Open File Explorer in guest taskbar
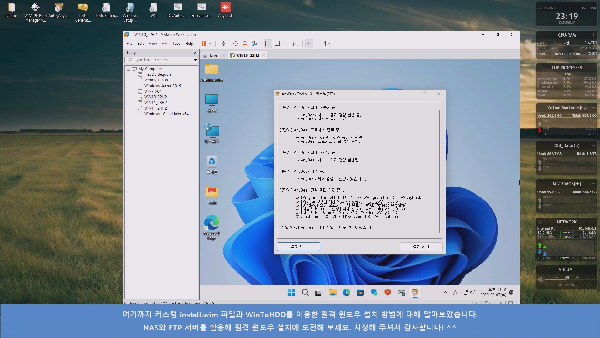 coord(332,293)
